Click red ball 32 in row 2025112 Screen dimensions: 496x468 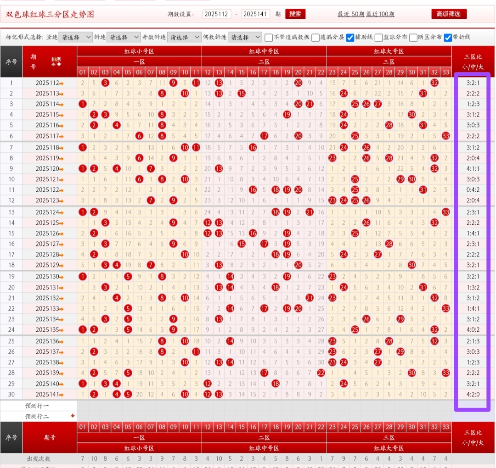tap(434, 83)
